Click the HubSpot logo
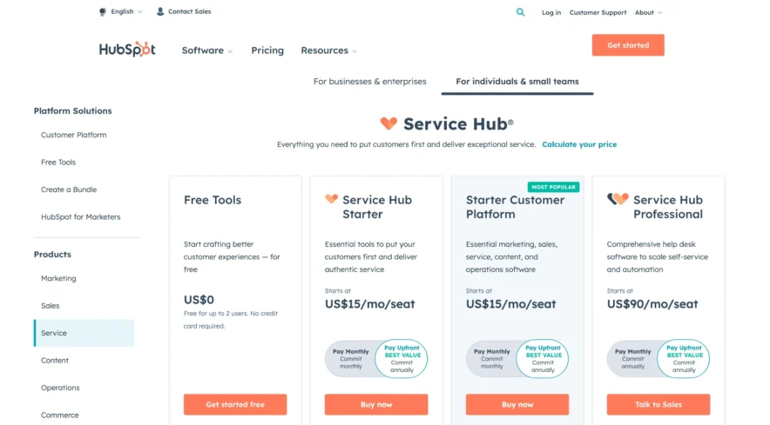The width and height of the screenshot is (770, 425). click(127, 50)
